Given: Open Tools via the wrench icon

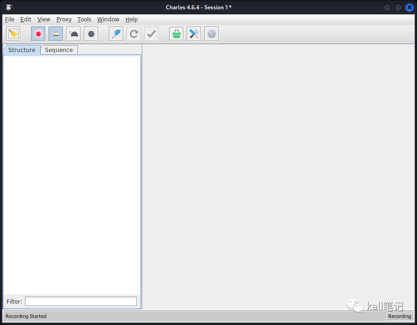Looking at the screenshot, I should pyautogui.click(x=194, y=34).
